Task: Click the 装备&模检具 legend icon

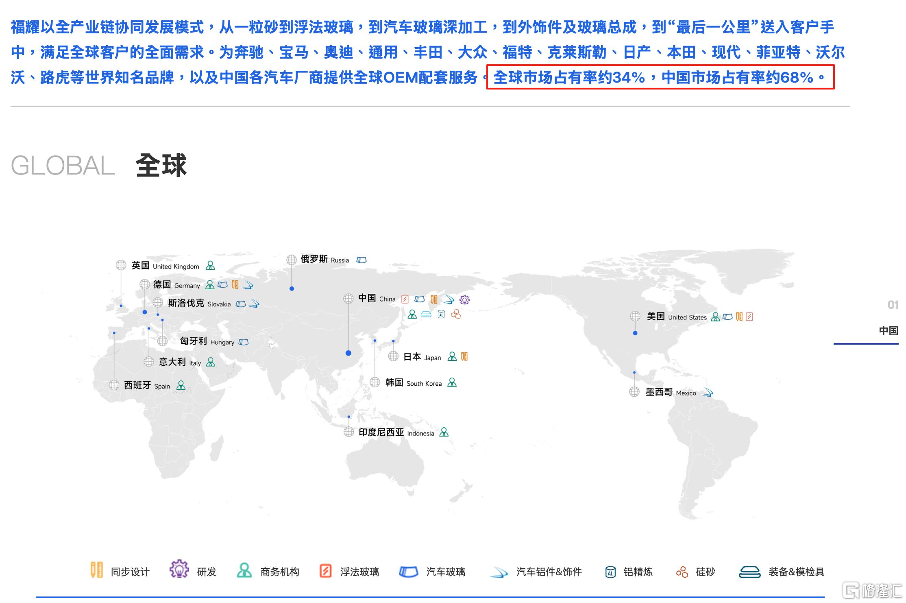Action: 749,572
